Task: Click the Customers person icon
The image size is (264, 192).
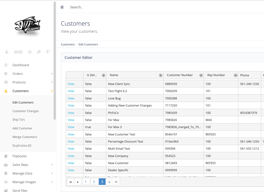Action: (x=6, y=91)
